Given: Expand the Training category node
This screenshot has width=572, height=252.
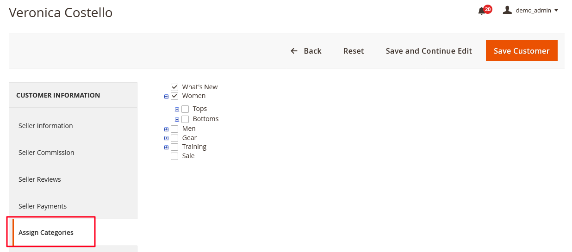Looking at the screenshot, I should (x=167, y=148).
